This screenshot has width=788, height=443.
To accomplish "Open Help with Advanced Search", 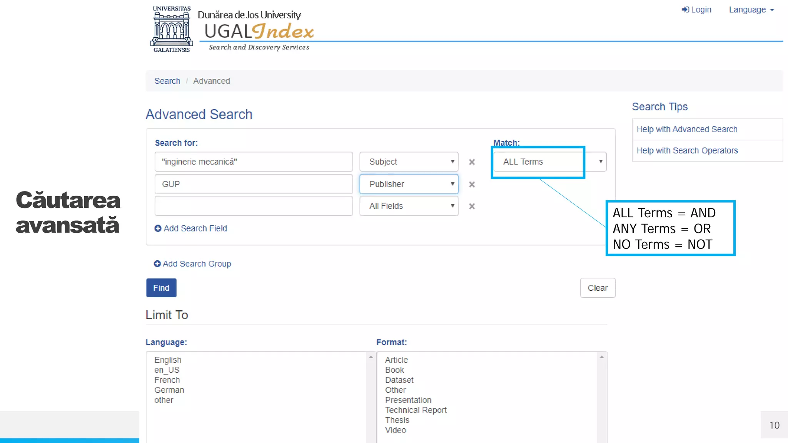I will pyautogui.click(x=687, y=130).
